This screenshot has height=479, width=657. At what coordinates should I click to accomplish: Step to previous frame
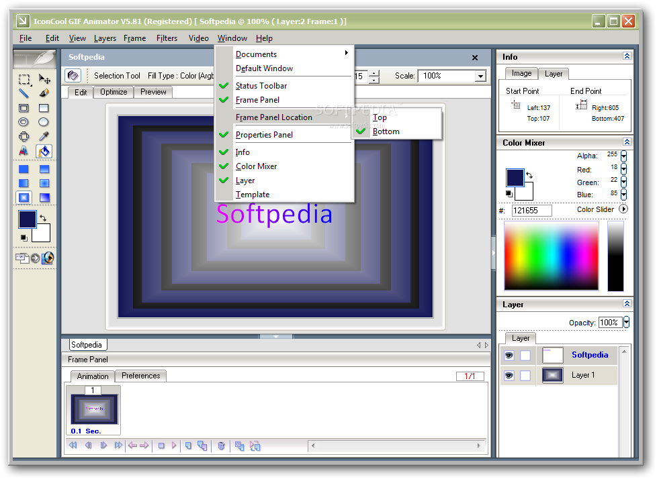coord(89,445)
